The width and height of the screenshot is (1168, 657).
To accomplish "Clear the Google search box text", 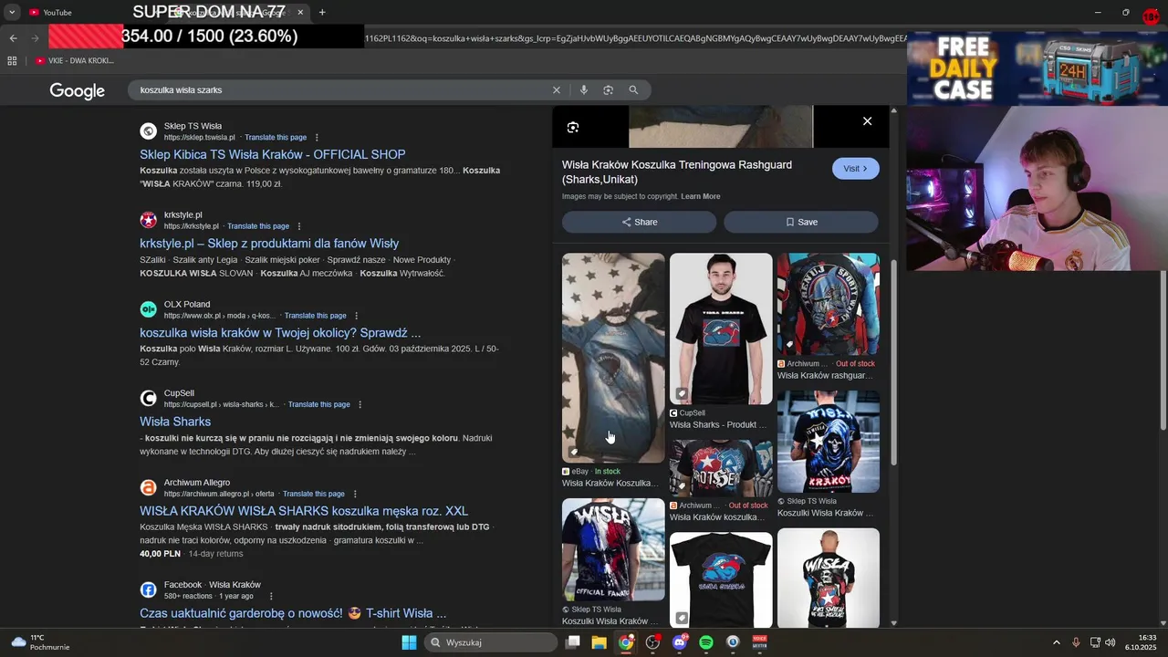I will (x=556, y=90).
